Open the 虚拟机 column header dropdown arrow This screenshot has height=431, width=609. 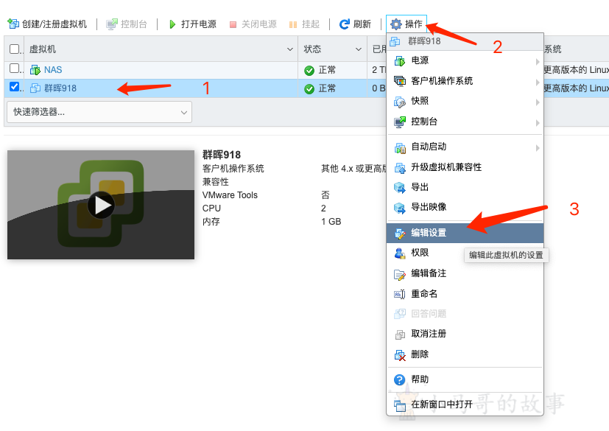click(x=289, y=49)
